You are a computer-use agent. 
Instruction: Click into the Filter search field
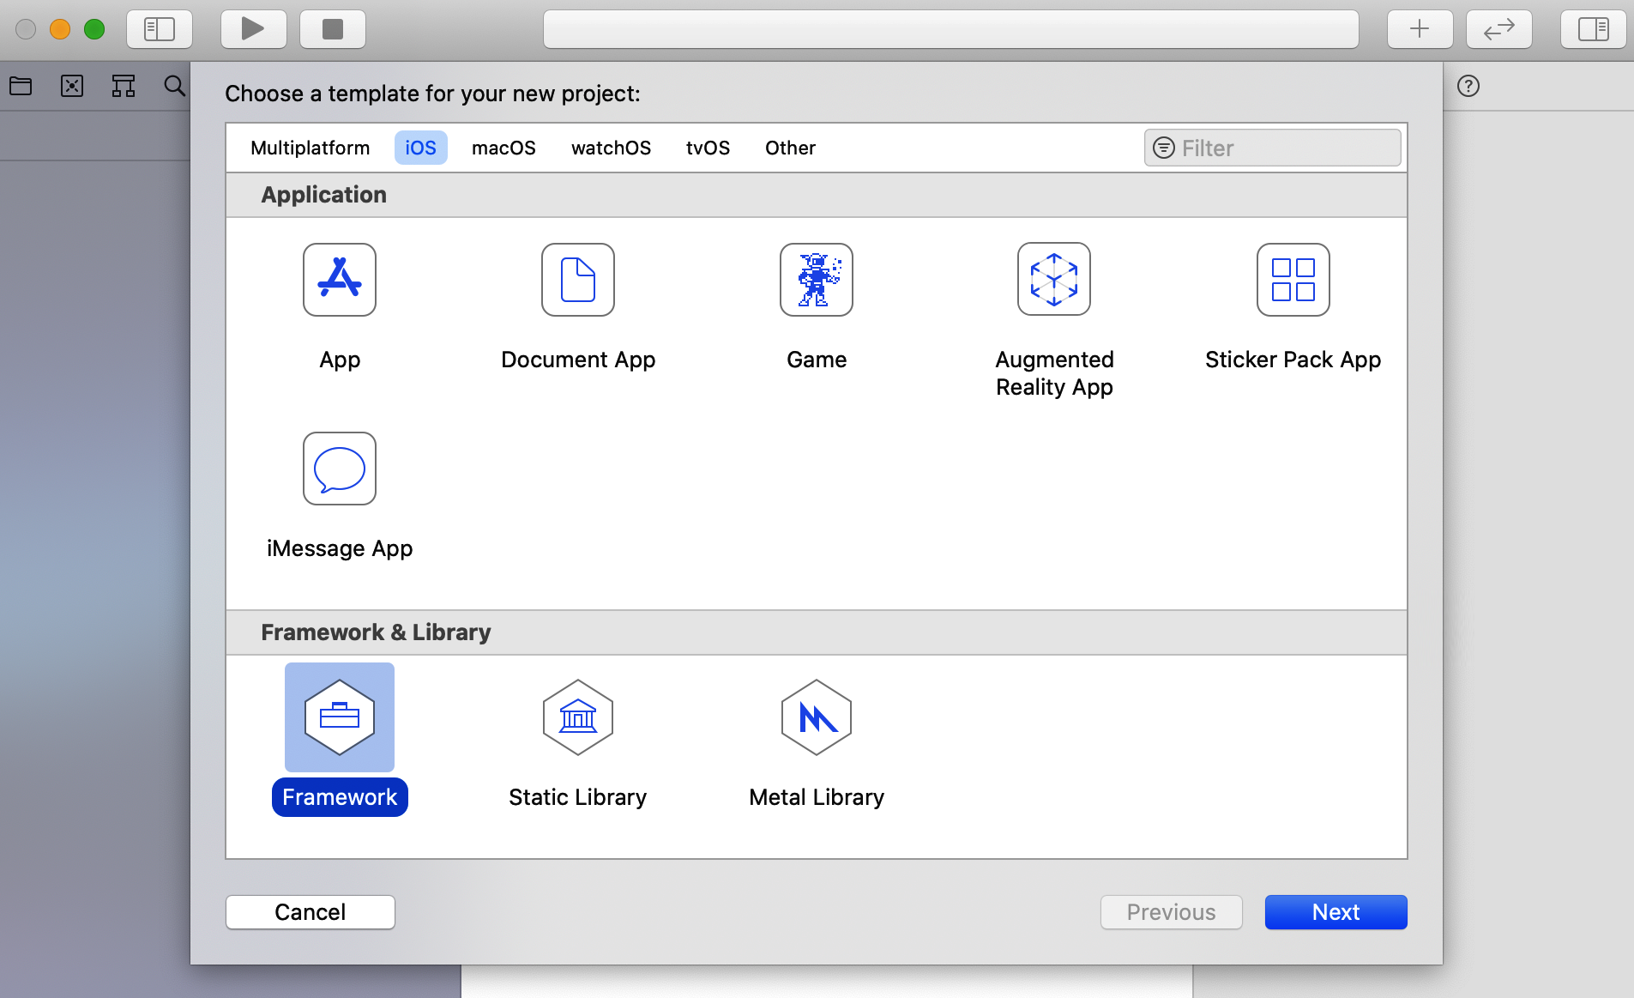coord(1287,148)
